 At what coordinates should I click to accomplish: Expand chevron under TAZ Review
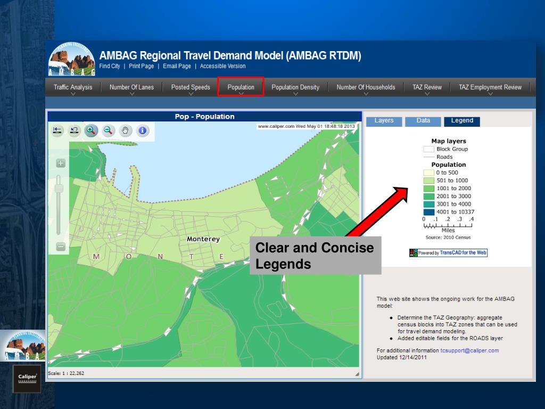[427, 94]
